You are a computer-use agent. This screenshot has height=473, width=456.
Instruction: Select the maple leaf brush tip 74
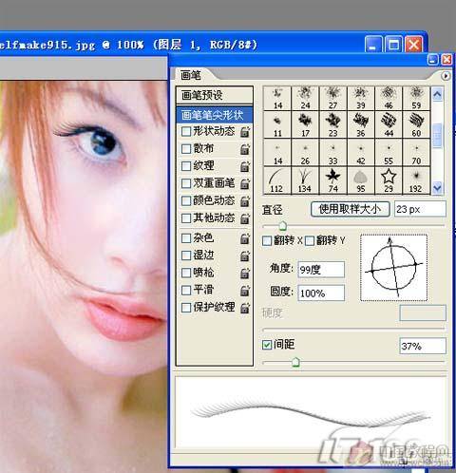click(x=332, y=180)
